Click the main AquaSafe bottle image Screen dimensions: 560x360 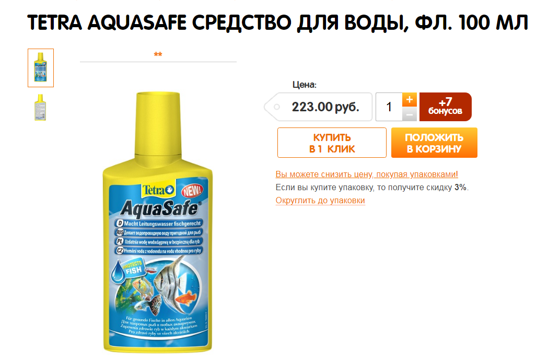pyautogui.click(x=158, y=222)
